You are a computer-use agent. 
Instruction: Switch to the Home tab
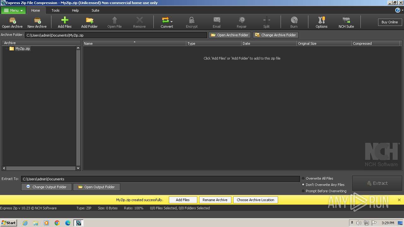coord(35,10)
